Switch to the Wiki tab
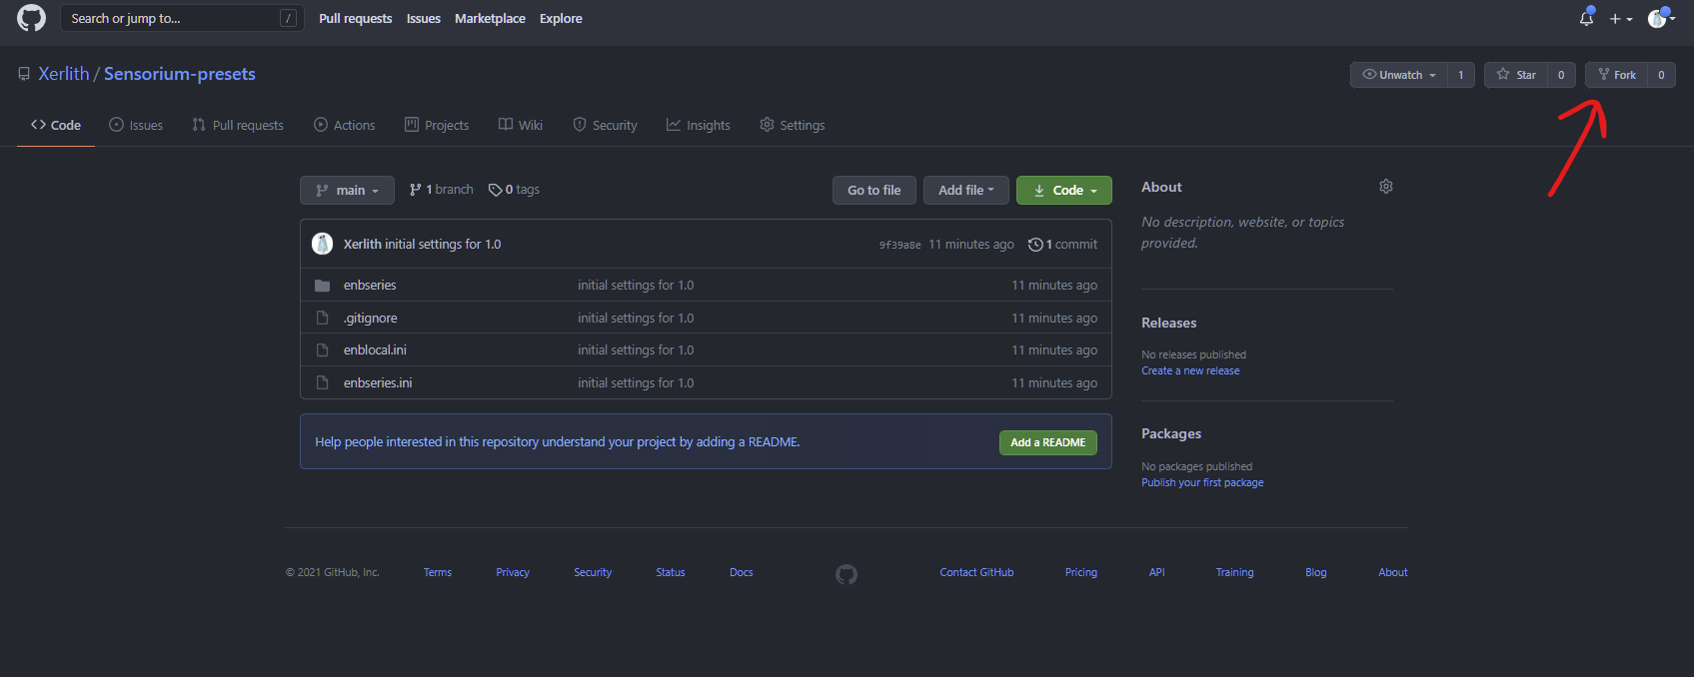1694x677 pixels. 521,125
